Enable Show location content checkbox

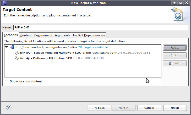click(x=7, y=82)
